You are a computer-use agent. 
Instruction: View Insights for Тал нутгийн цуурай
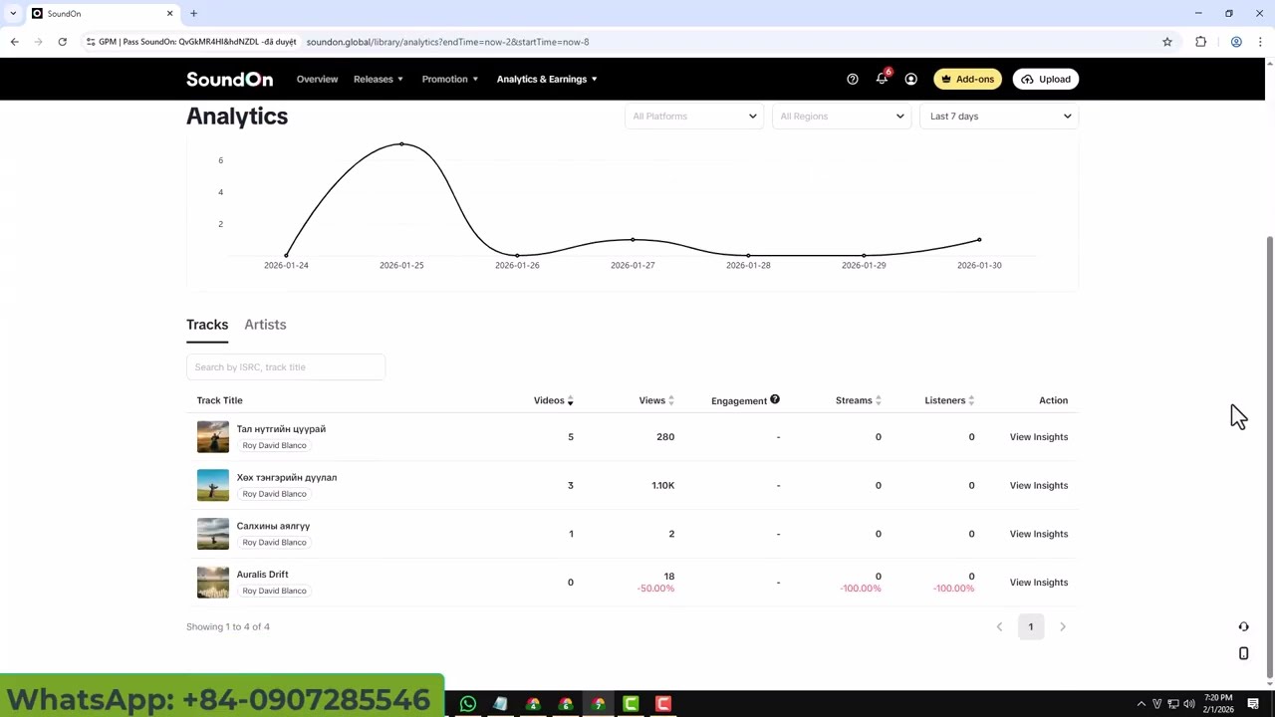[x=1039, y=437]
